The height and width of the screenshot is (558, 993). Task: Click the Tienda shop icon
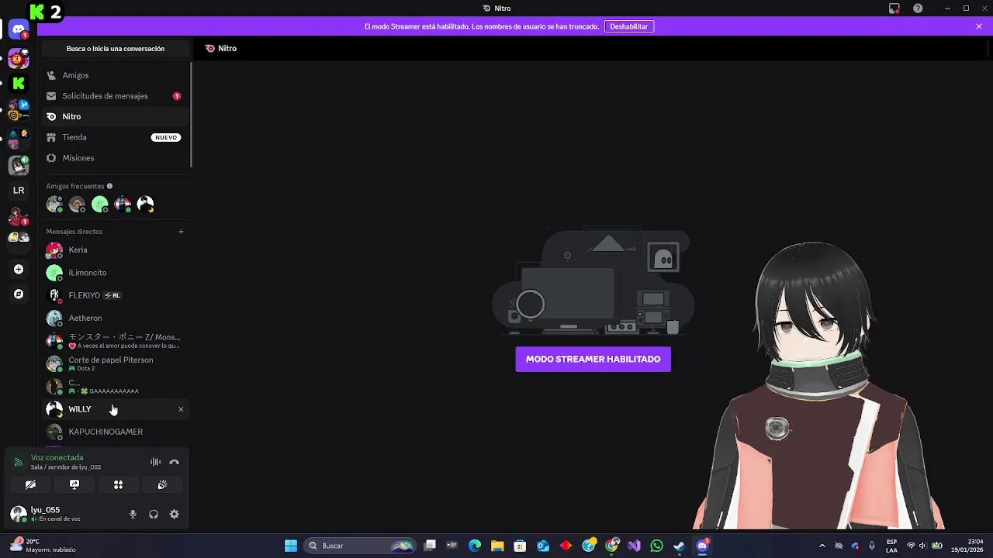51,137
